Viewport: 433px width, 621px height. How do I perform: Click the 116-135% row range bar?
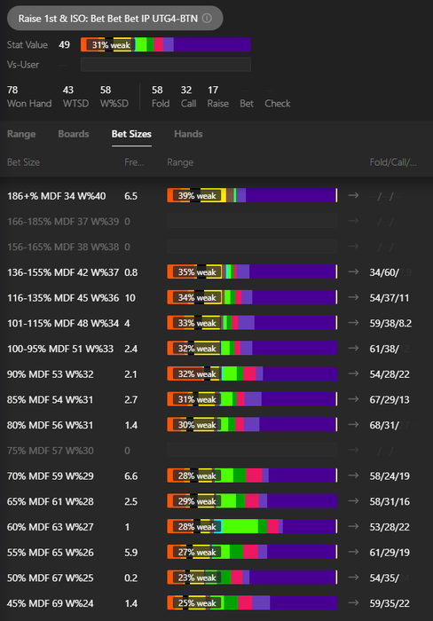pyautogui.click(x=252, y=297)
